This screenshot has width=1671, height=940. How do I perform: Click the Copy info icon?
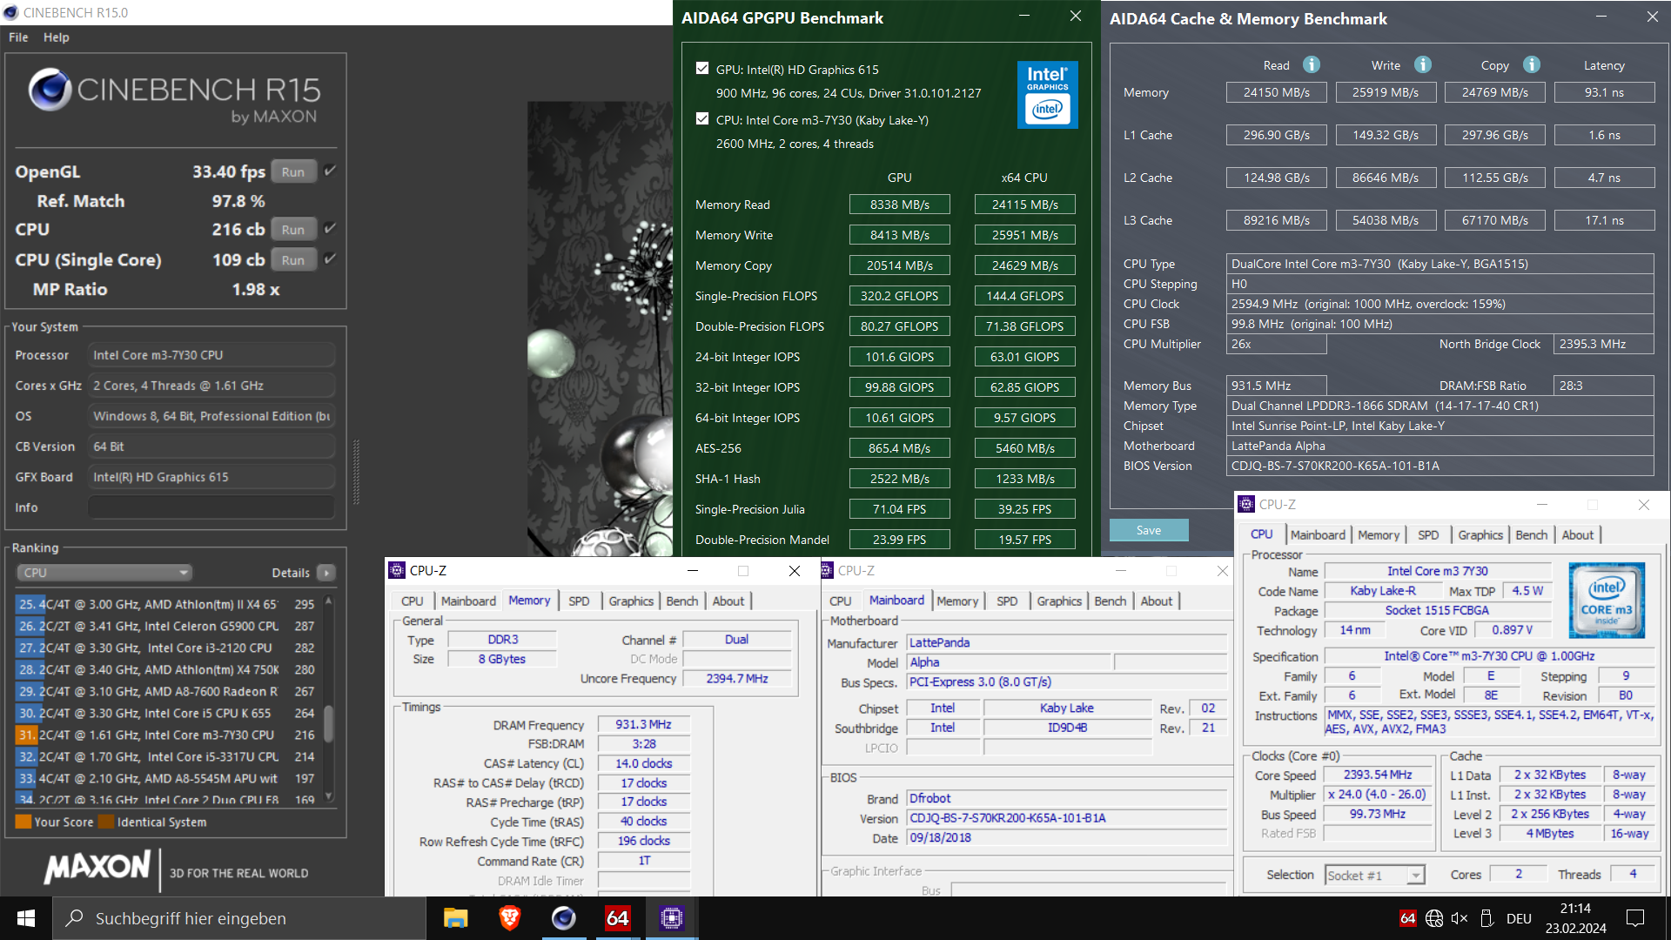pyautogui.click(x=1531, y=65)
